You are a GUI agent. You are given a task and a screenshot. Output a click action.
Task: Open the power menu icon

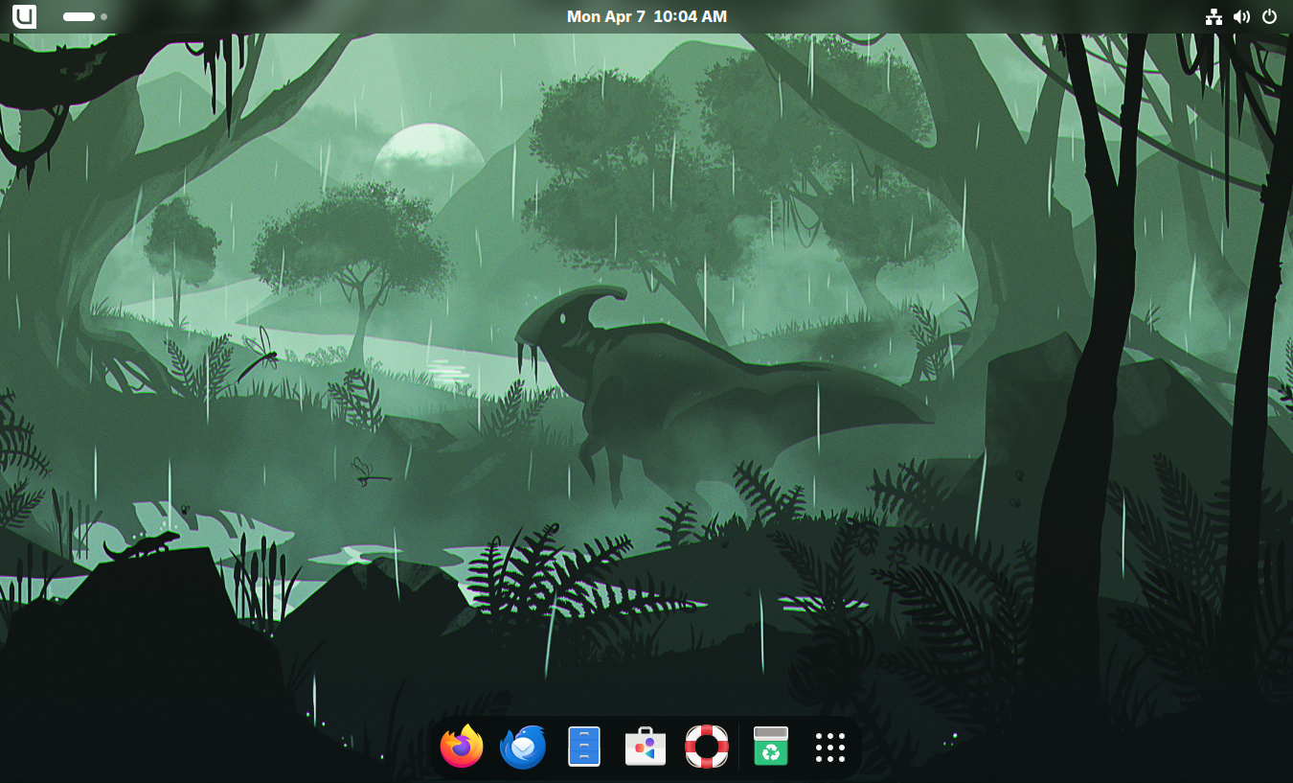[1269, 16]
